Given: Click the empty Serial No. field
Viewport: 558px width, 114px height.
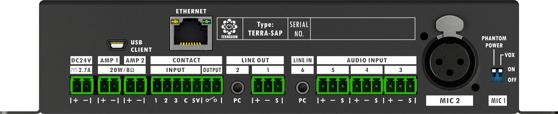Looking at the screenshot, I should (362, 29).
